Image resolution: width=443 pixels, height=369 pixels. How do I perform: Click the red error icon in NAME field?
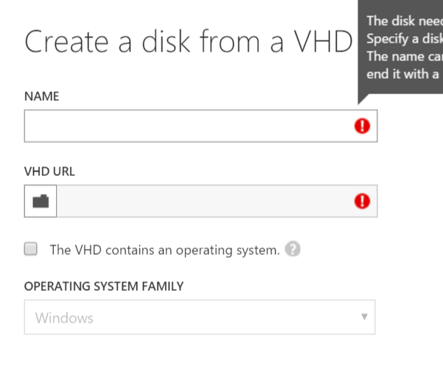[x=362, y=127]
